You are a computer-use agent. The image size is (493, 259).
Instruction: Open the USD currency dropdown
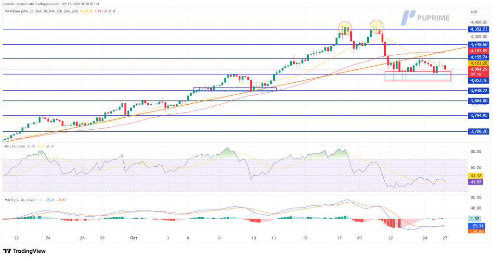click(x=473, y=12)
